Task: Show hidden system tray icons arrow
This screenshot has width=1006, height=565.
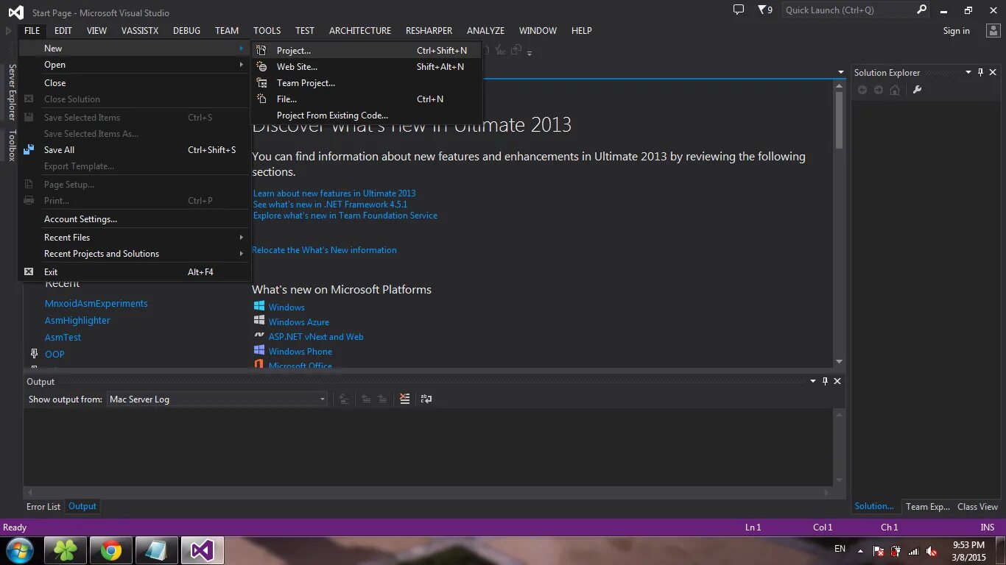Action: 860,550
